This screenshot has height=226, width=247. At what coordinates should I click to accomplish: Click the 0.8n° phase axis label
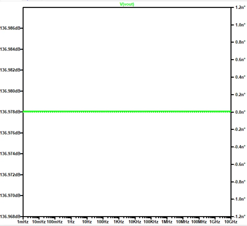(241, 42)
